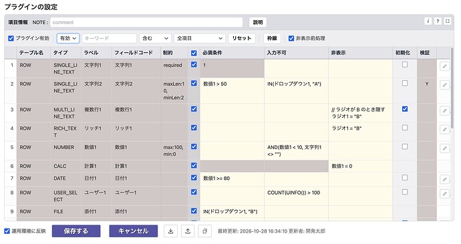Open the 有効 status dropdown
The height and width of the screenshot is (244, 461).
pyautogui.click(x=68, y=38)
